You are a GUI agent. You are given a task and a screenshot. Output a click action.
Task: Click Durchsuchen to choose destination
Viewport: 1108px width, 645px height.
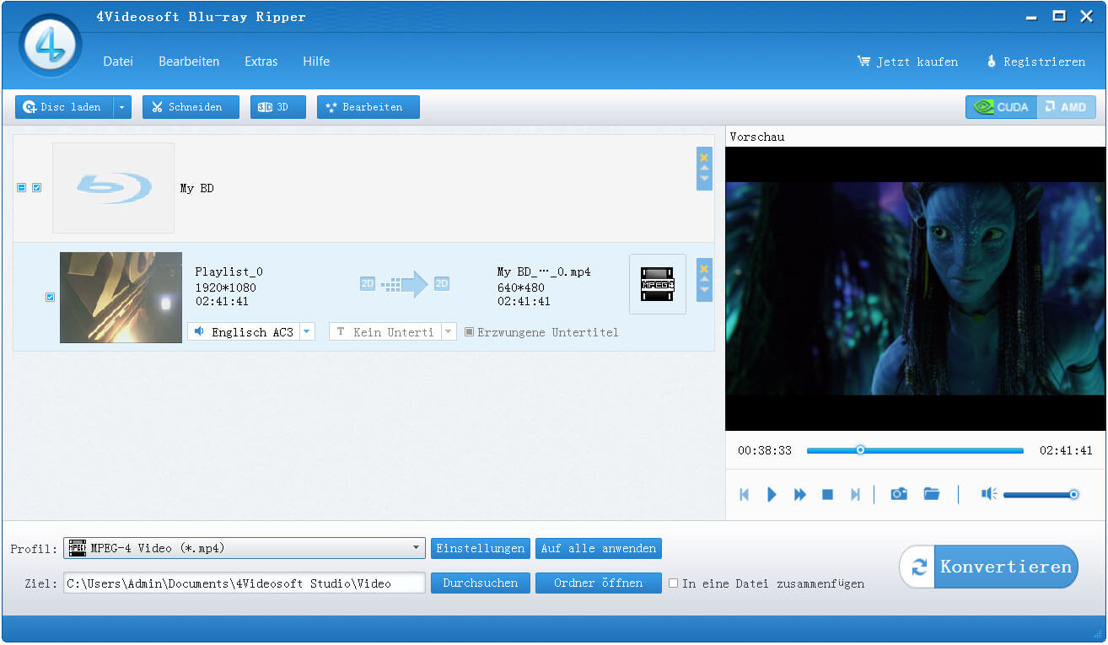481,583
